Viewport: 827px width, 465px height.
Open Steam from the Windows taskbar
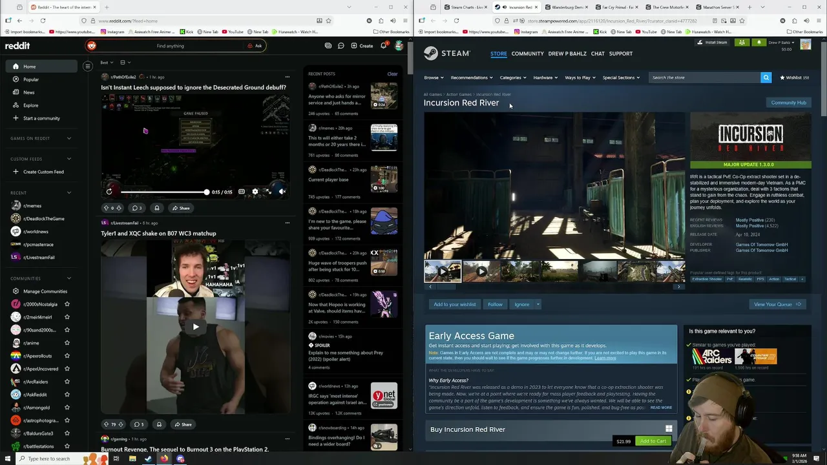pos(148,459)
